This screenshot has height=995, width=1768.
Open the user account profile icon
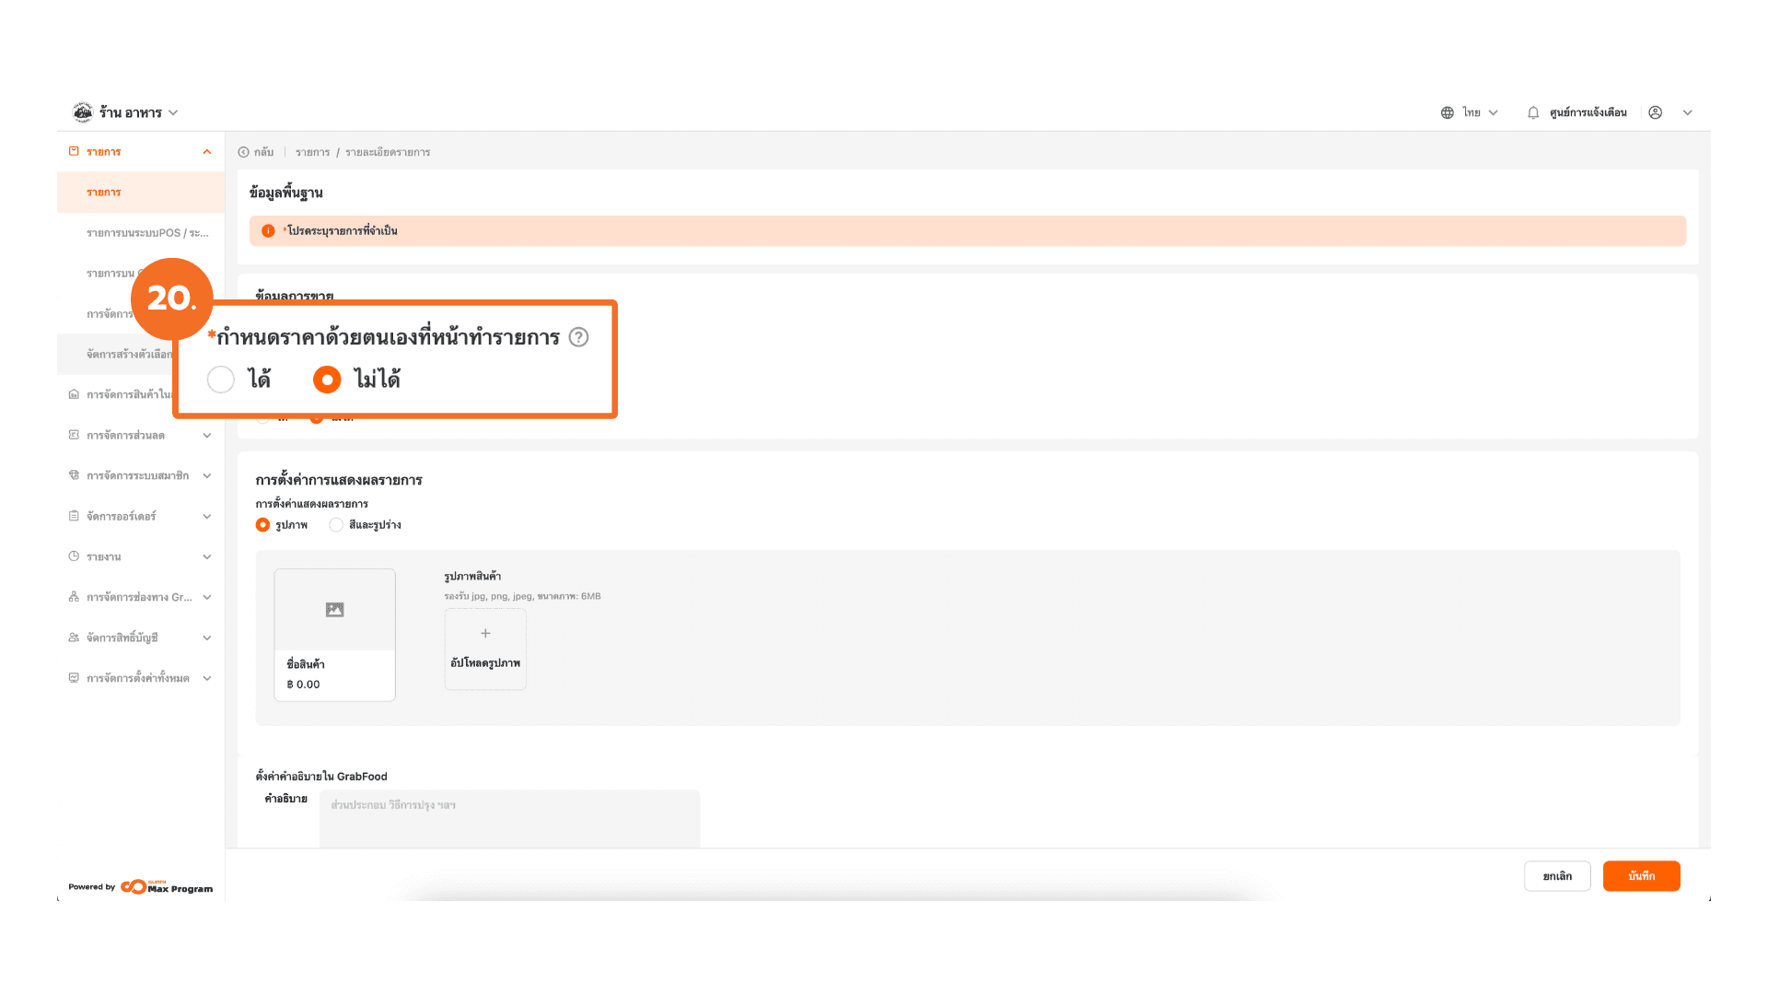point(1655,112)
